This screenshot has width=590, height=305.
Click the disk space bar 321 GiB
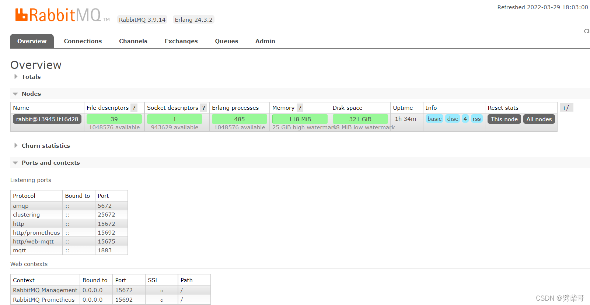pos(360,119)
